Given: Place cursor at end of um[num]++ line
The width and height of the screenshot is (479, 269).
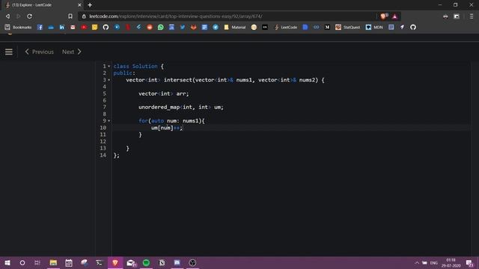Looking at the screenshot, I should click(183, 128).
